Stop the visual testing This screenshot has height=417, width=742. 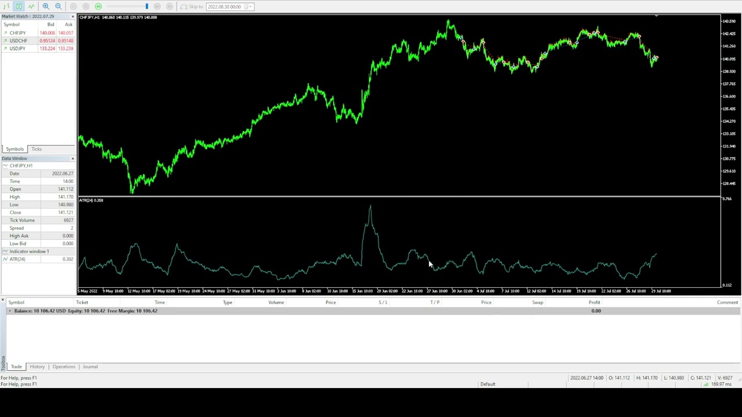(x=86, y=6)
